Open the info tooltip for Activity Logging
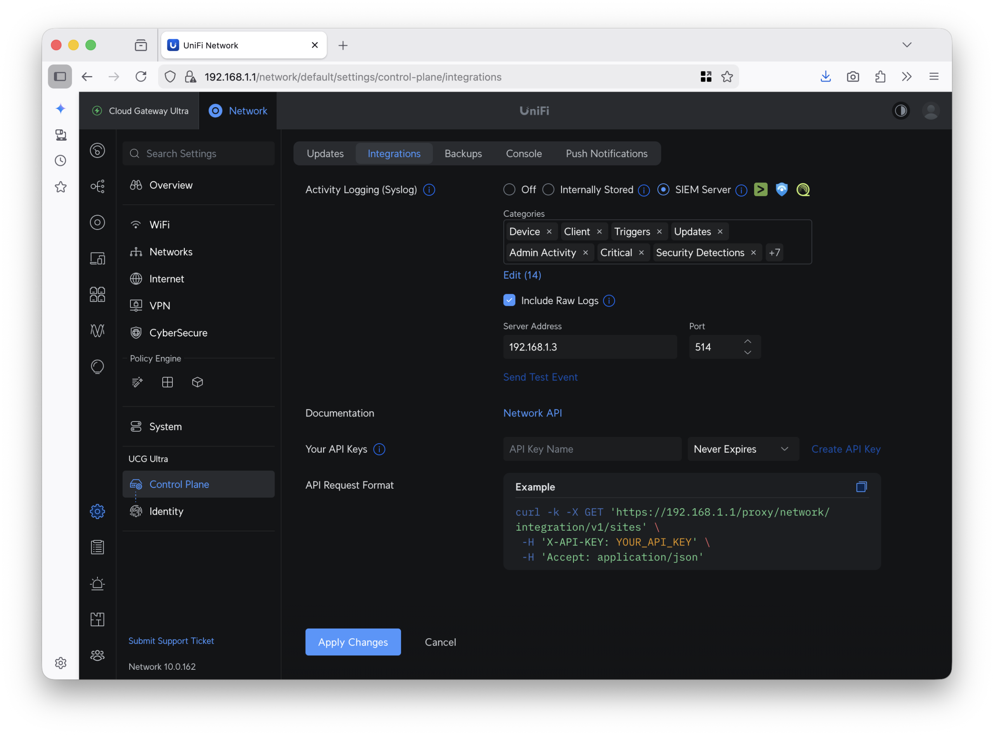The width and height of the screenshot is (994, 735). pos(429,190)
